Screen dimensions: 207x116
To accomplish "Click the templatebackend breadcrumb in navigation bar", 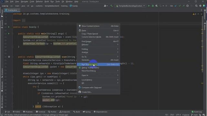I will pos(52,6).
